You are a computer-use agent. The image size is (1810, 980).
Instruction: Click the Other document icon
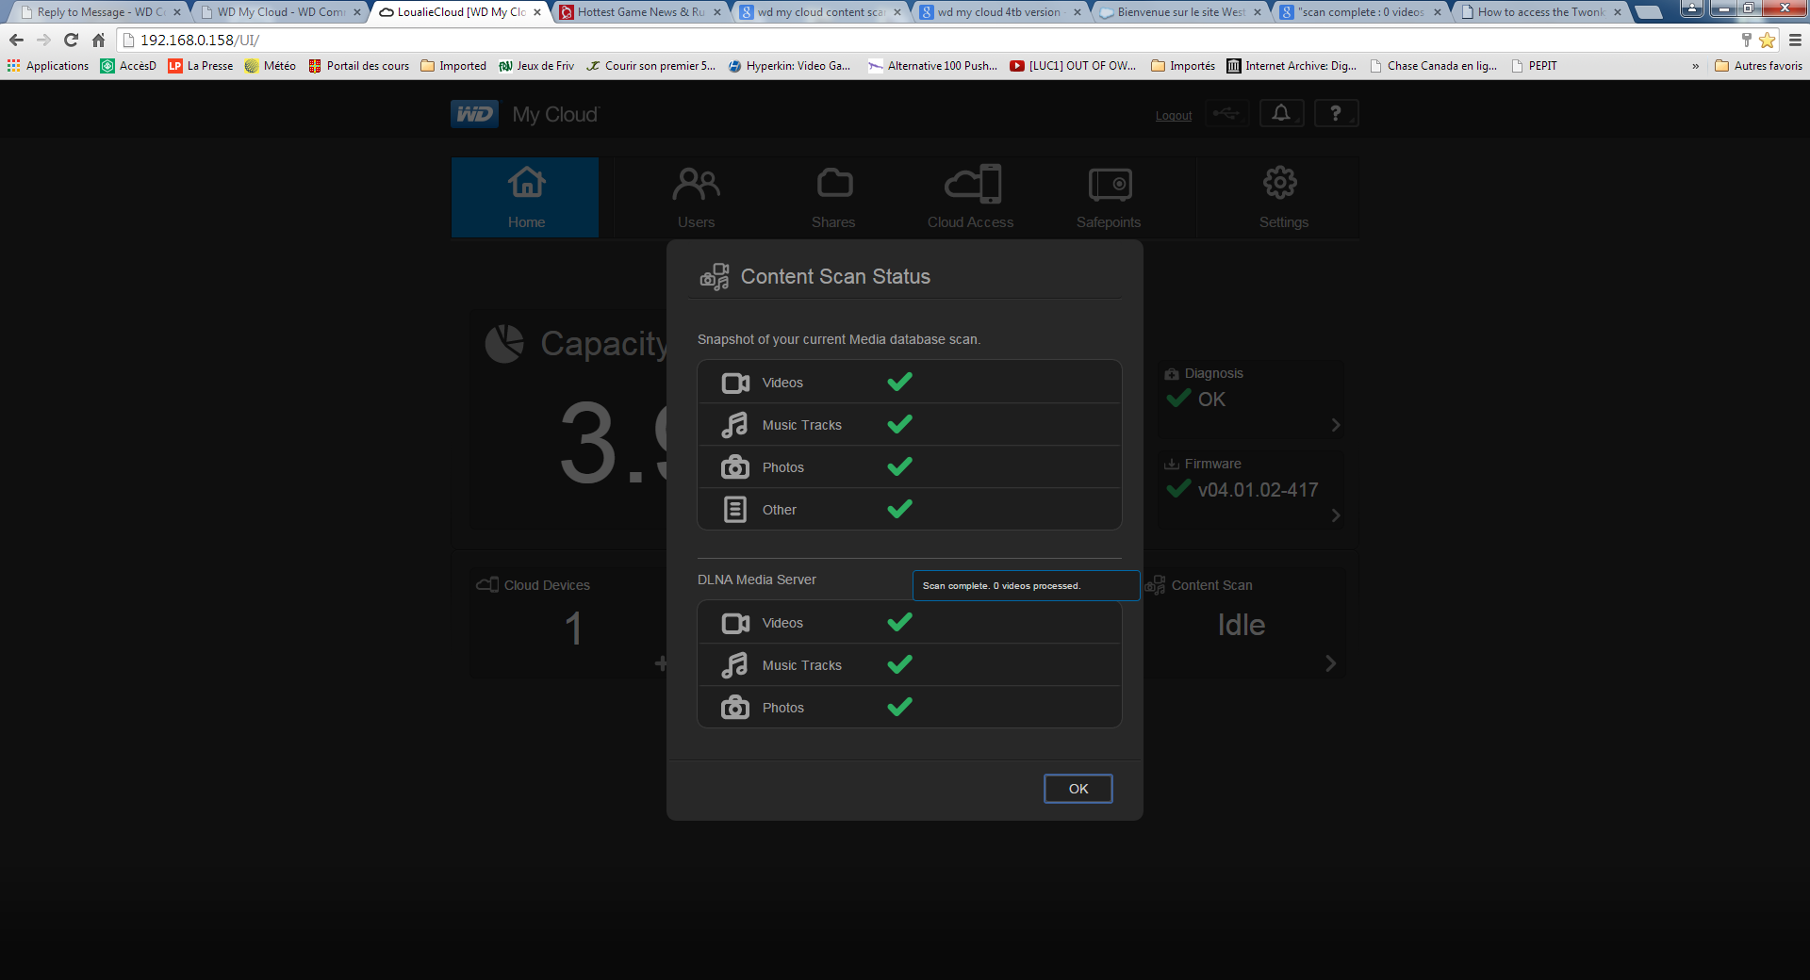point(735,510)
